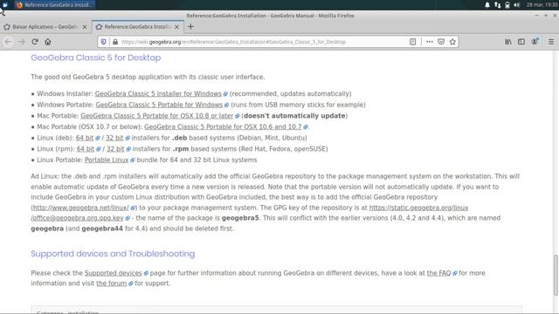Image resolution: width=559 pixels, height=314 pixels.
Task: Open the Portable Linux link
Action: [107, 160]
